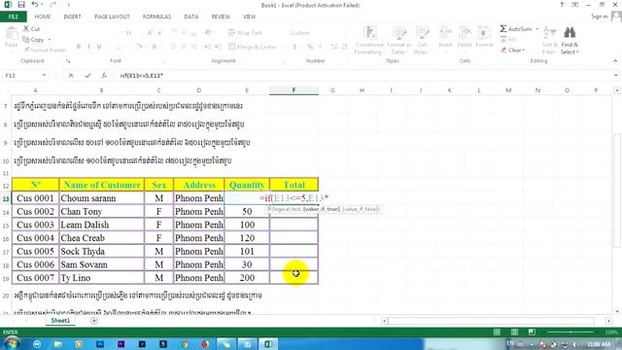Expand the Name Box dropdown
This screenshot has height=350, width=622.
point(44,76)
